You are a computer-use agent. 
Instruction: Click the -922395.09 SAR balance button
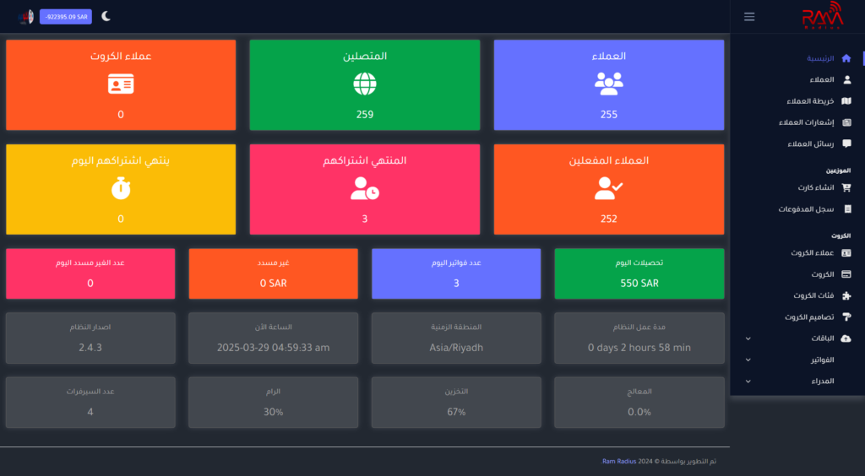[x=66, y=16]
